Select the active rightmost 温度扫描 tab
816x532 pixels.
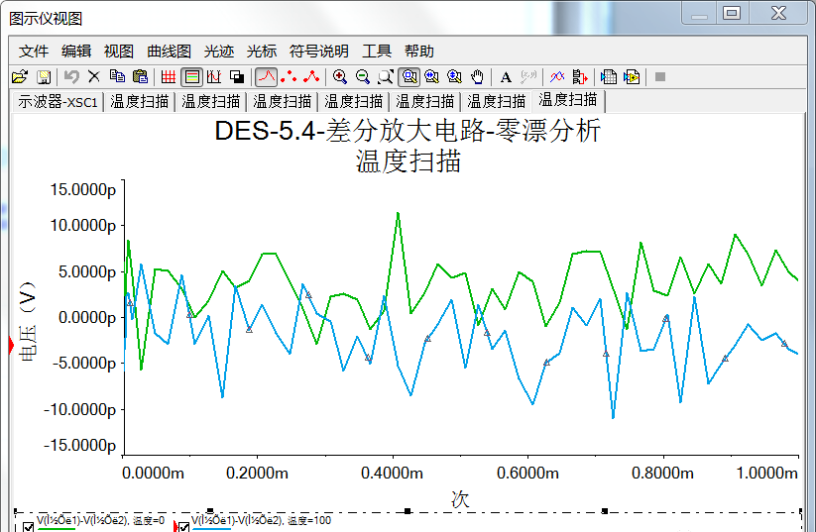point(568,100)
